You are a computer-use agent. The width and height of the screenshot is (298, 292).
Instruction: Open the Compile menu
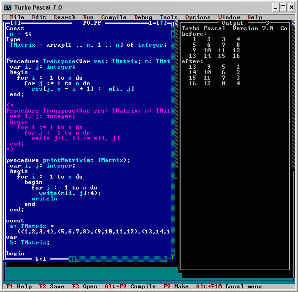click(114, 17)
